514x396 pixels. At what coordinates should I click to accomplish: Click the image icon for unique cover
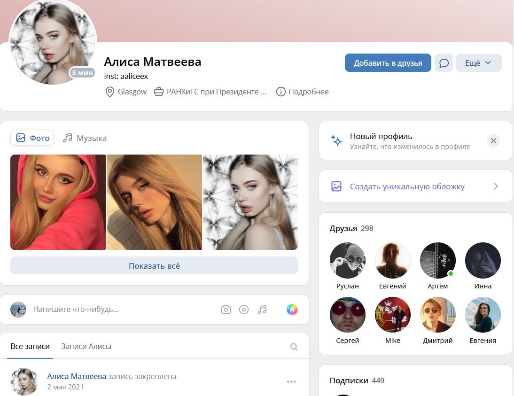tap(336, 186)
